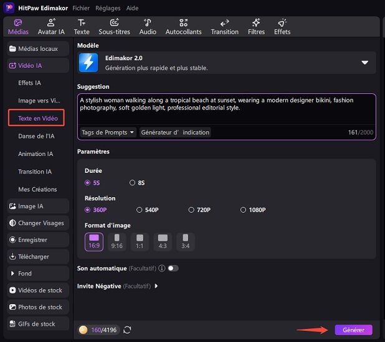Open Médias locaux folder section
The width and height of the screenshot is (385, 342).
click(38, 49)
